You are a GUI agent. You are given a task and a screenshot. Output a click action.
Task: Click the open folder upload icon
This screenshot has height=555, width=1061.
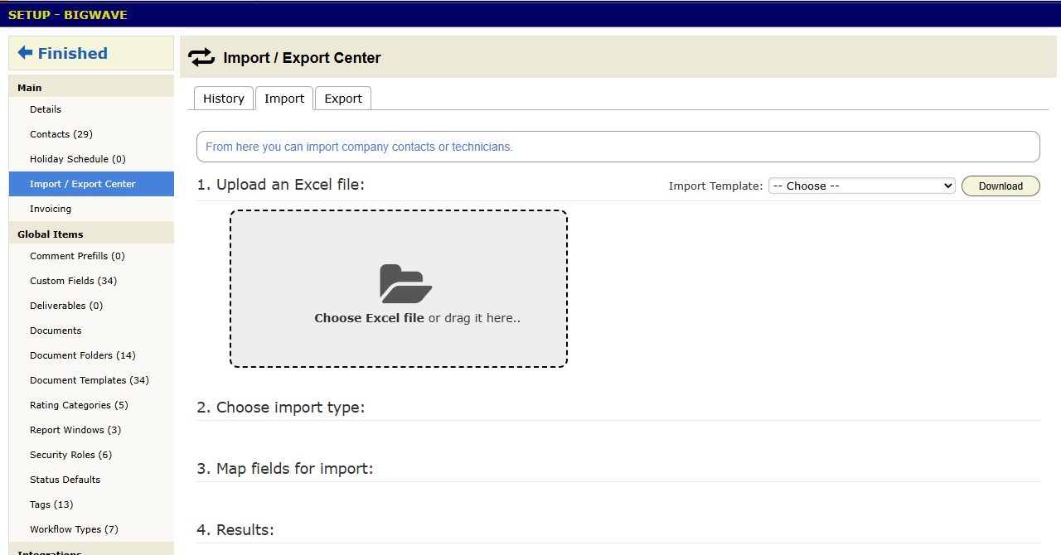pyautogui.click(x=406, y=283)
